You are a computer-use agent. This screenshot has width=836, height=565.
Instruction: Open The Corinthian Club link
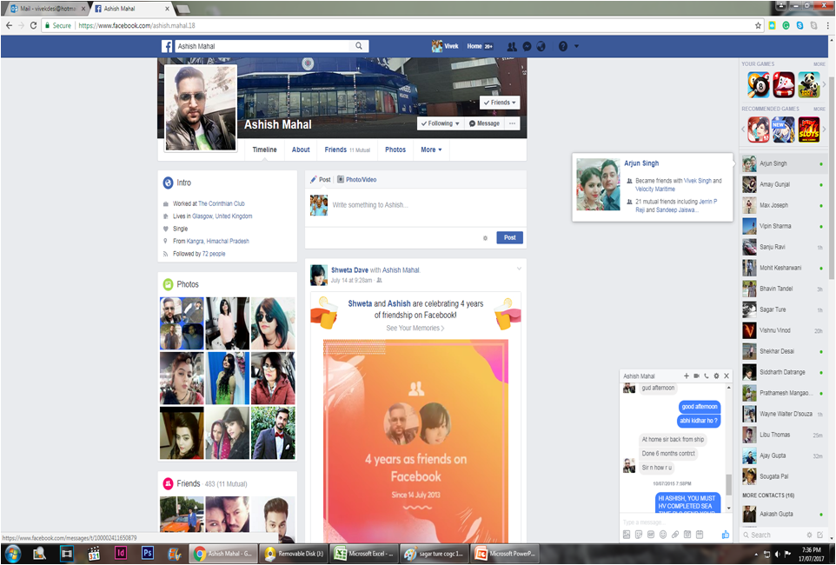click(x=222, y=203)
